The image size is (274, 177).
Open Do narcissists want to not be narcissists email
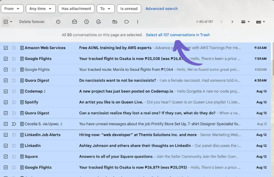pyautogui.click(x=117, y=80)
